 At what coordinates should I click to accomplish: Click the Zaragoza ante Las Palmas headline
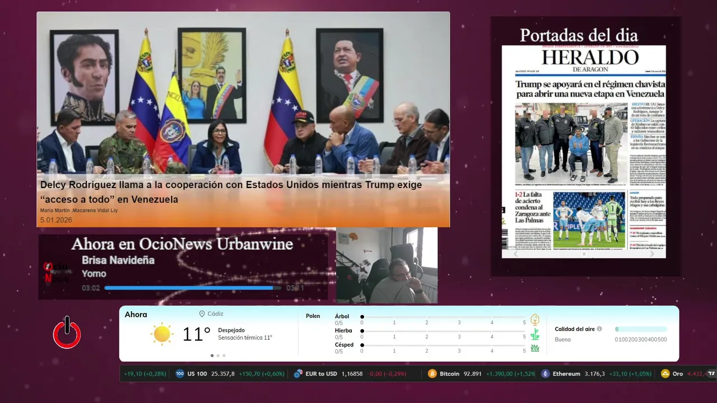point(532,209)
